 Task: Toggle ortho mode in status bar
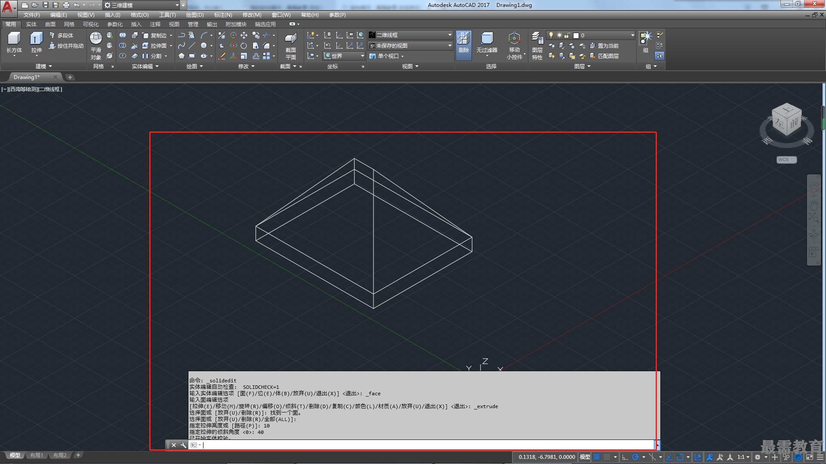point(625,457)
